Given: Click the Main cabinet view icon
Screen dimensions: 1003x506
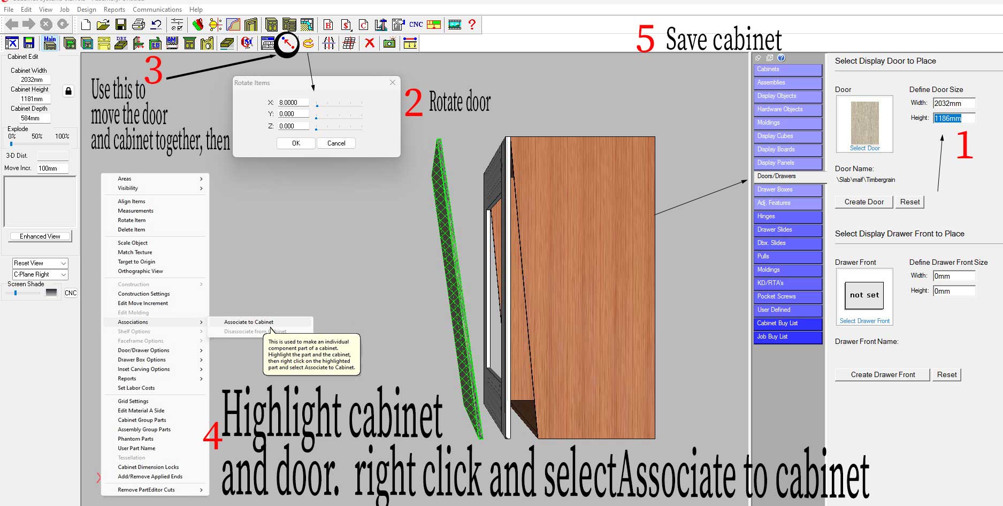Looking at the screenshot, I should tap(50, 43).
